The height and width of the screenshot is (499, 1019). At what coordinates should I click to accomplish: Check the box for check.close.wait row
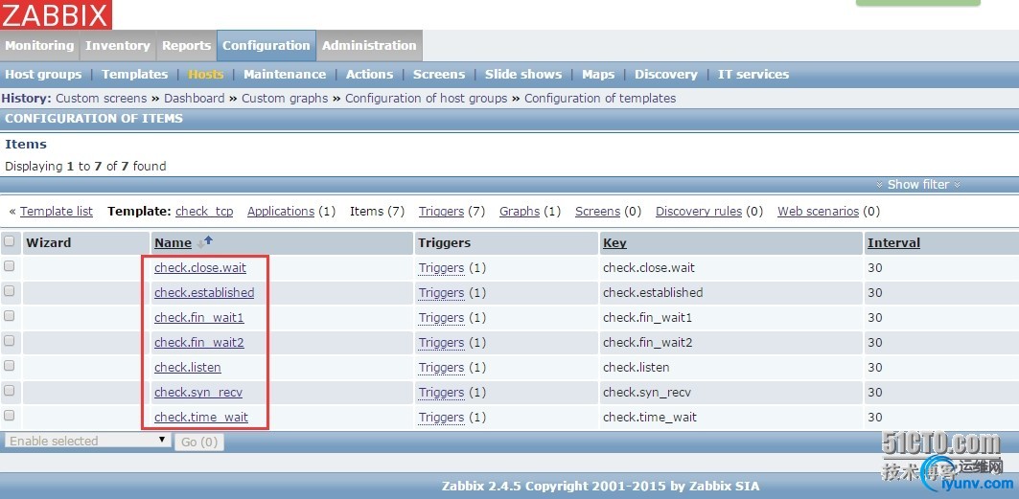coord(9,266)
